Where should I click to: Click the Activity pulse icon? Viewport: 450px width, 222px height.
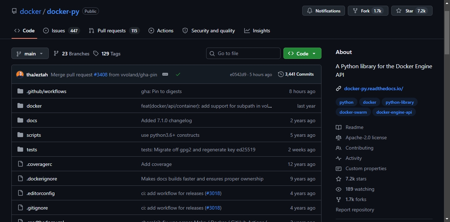339,158
